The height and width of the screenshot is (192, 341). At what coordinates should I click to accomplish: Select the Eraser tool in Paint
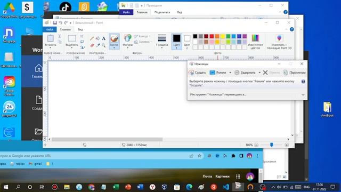pos(92,45)
